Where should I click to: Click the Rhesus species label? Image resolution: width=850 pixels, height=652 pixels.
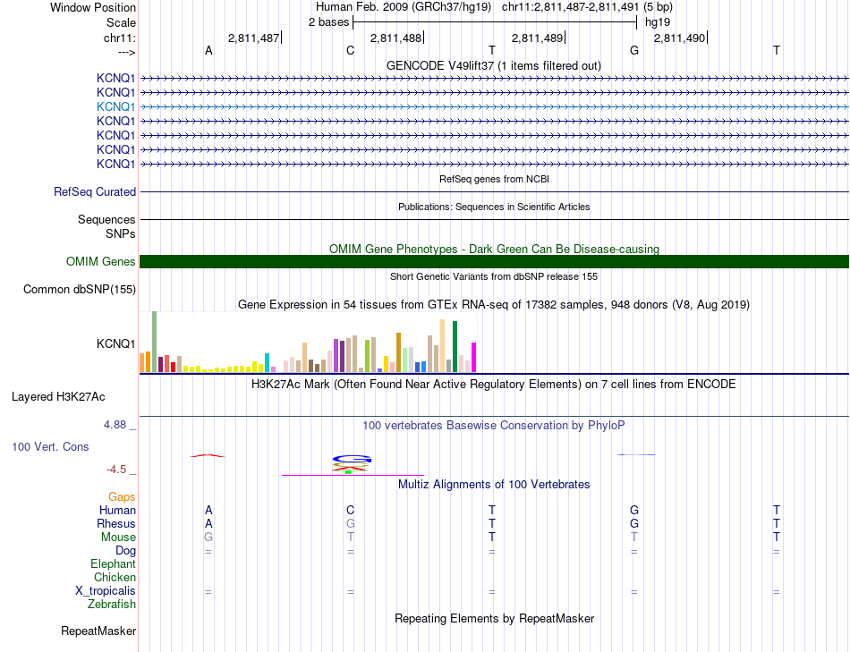click(x=116, y=524)
